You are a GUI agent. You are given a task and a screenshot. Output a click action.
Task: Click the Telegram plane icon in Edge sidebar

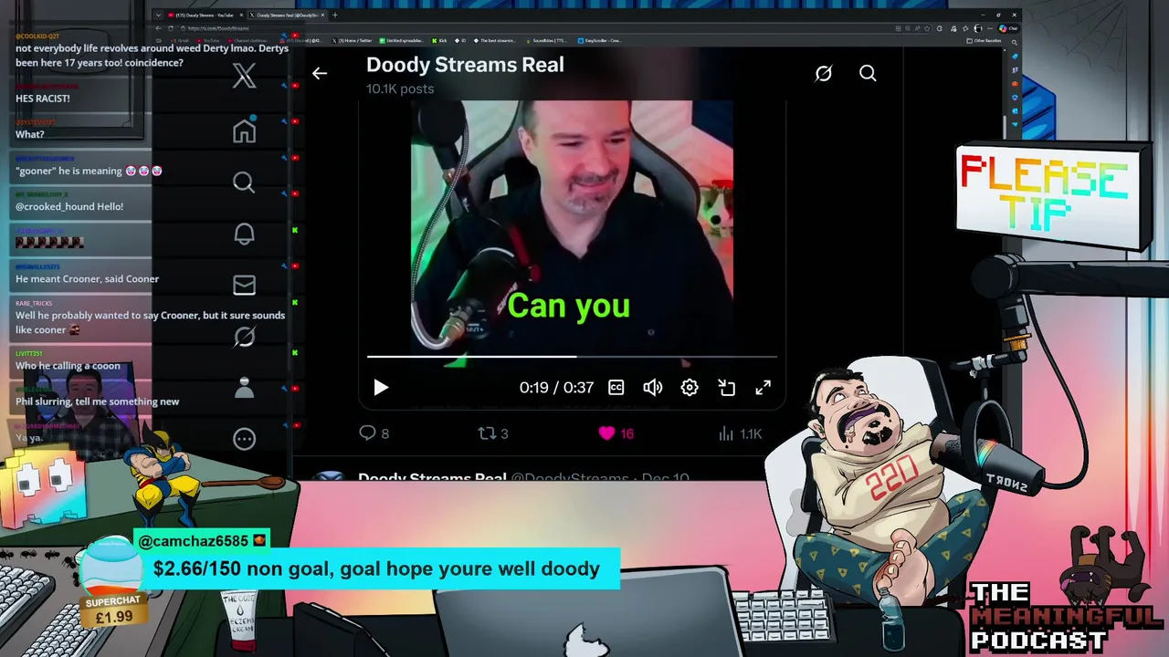pos(1015,124)
